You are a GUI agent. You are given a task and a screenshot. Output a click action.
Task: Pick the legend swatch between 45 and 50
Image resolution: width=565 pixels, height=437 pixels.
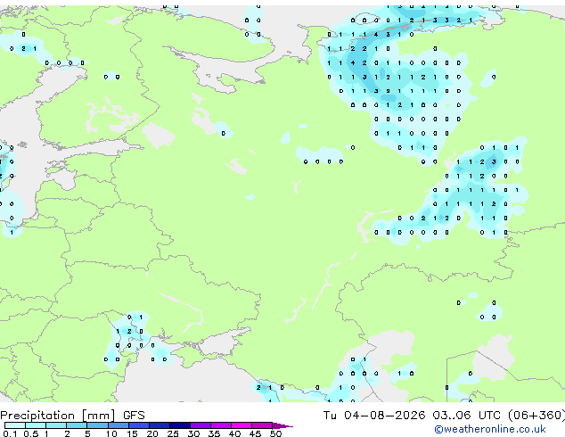point(262,425)
